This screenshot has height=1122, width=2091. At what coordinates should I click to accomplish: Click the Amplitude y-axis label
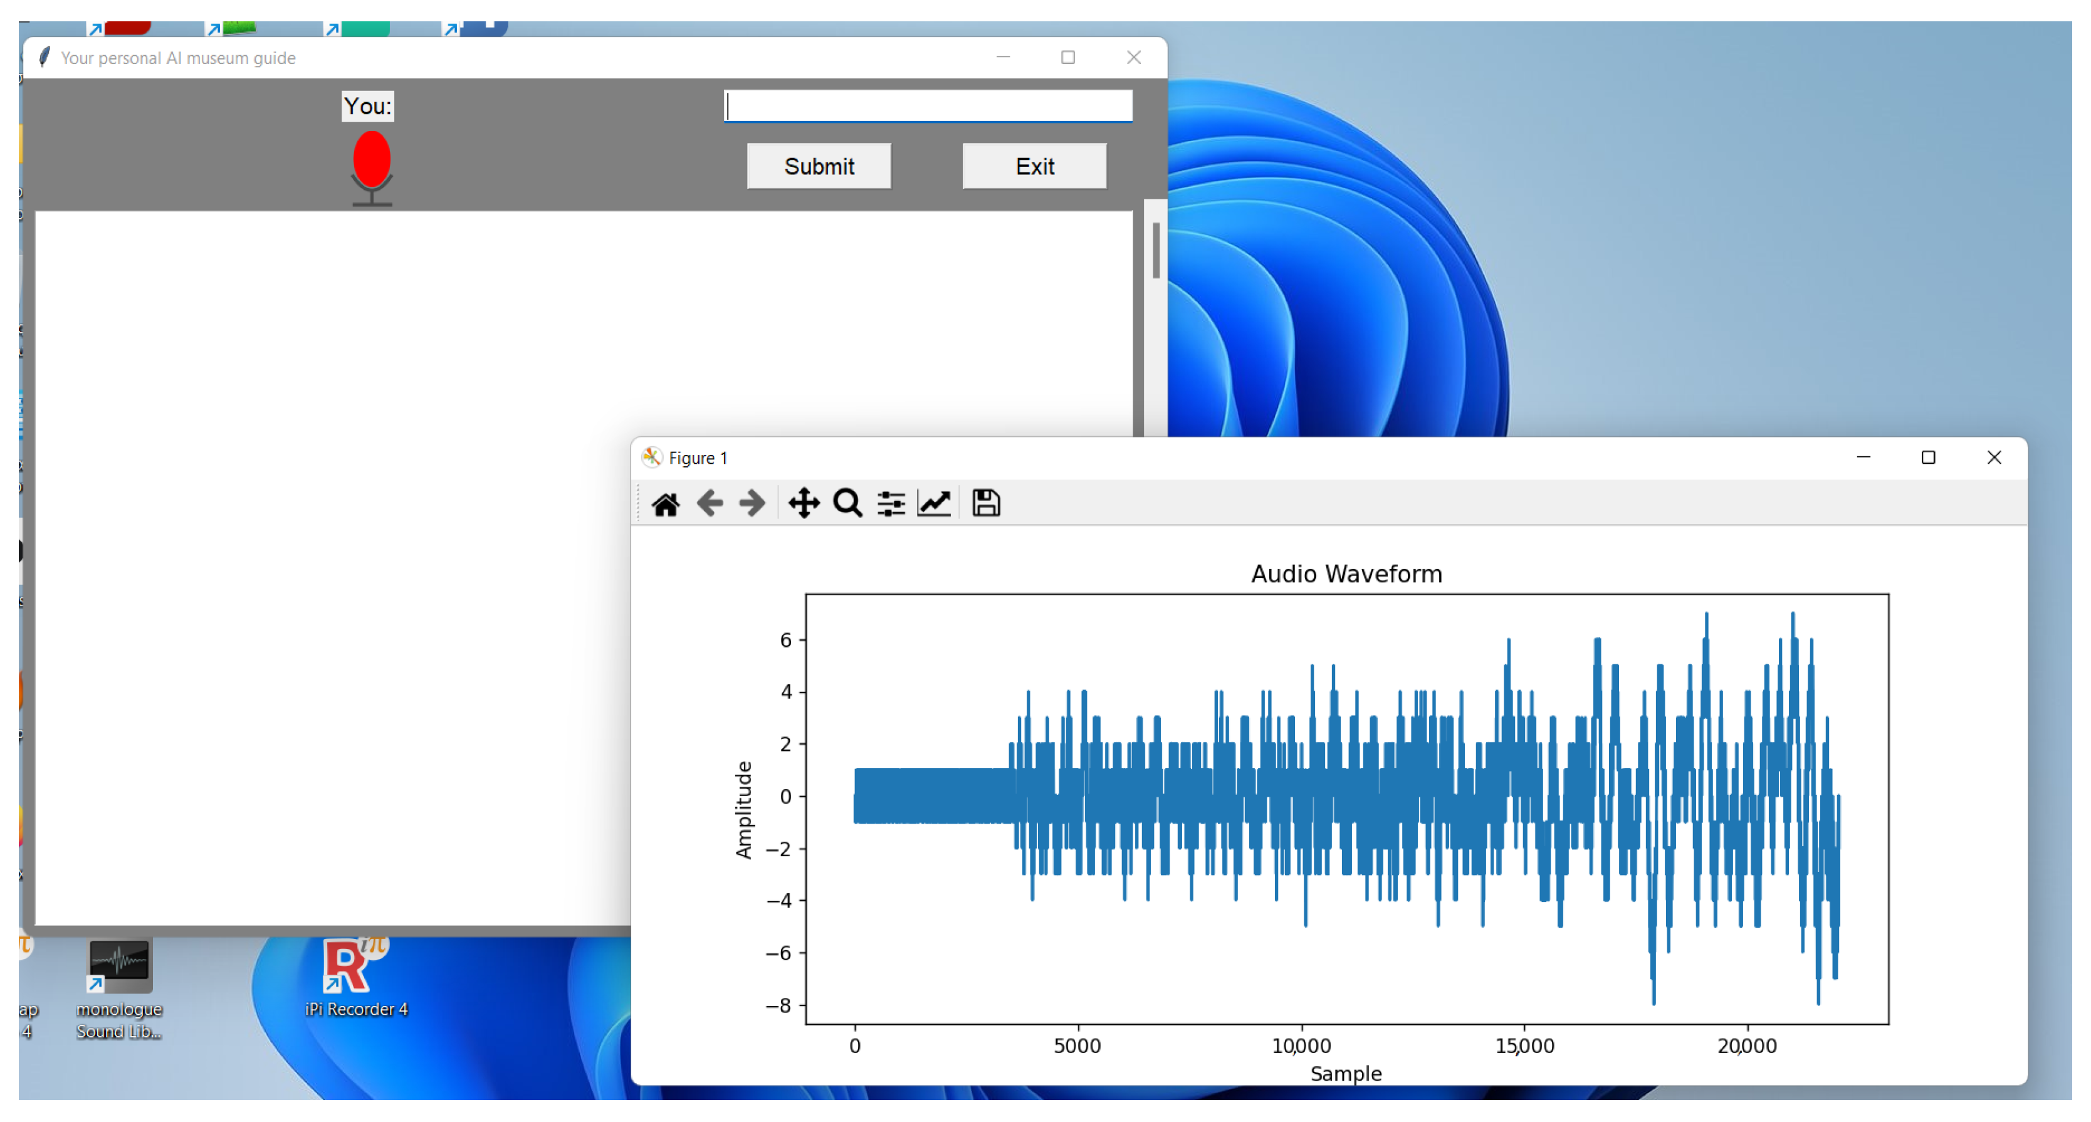click(x=743, y=810)
